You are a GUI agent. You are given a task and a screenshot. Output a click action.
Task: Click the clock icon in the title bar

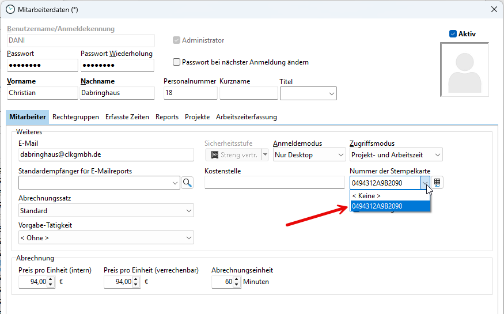pos(10,9)
